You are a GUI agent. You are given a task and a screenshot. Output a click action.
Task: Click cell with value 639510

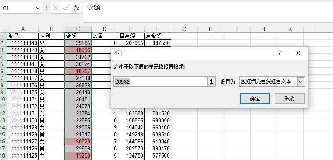point(157,134)
